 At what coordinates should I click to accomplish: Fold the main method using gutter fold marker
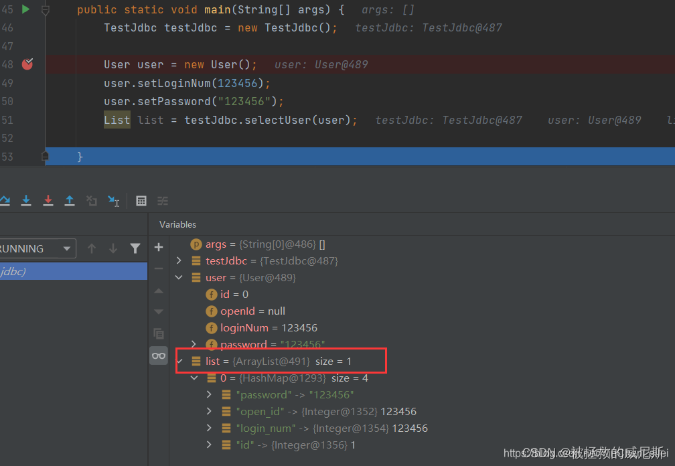click(46, 9)
